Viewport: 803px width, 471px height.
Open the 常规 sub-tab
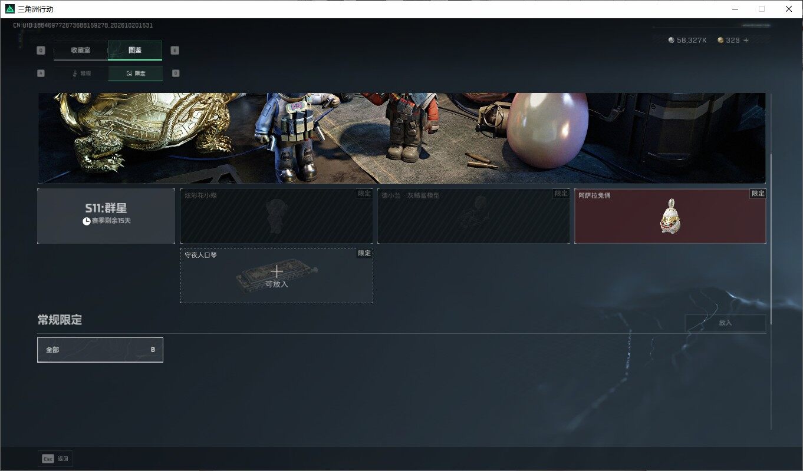(81, 74)
